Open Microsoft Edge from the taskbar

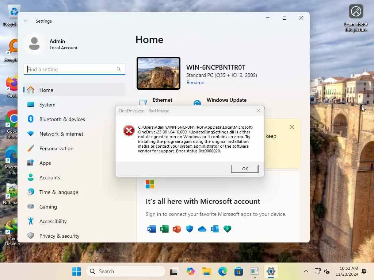coord(222,271)
